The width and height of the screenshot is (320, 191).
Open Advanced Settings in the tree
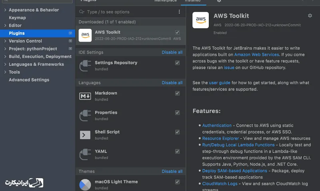point(29,80)
